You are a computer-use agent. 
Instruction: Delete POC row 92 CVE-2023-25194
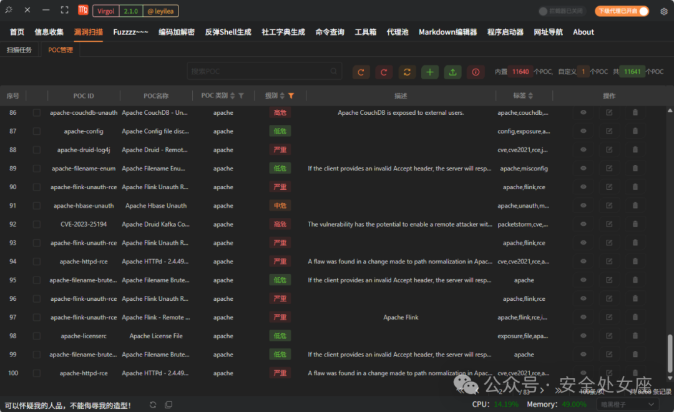click(x=635, y=224)
